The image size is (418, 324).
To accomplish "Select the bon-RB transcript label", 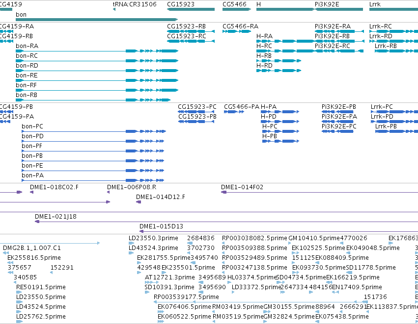I will coord(27,95).
